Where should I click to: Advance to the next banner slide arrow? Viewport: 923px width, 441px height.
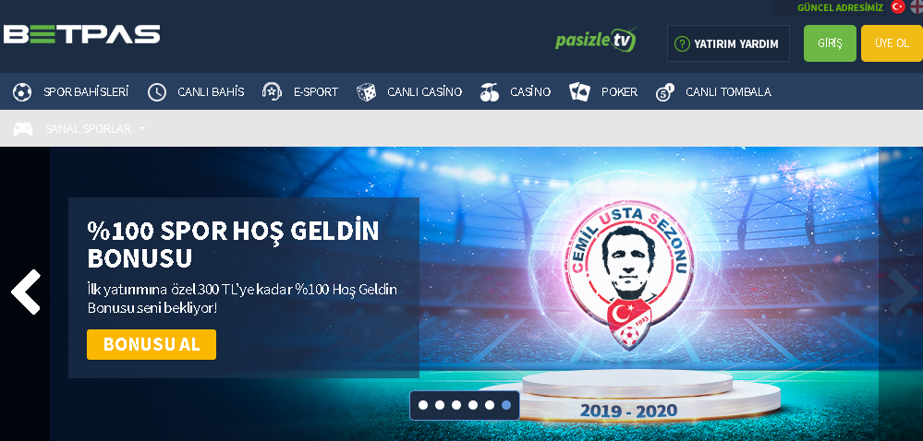pyautogui.click(x=902, y=292)
